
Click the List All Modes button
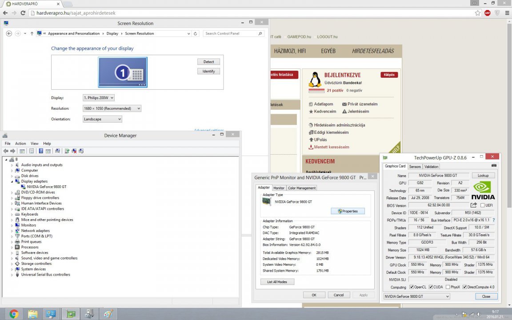pos(277,282)
